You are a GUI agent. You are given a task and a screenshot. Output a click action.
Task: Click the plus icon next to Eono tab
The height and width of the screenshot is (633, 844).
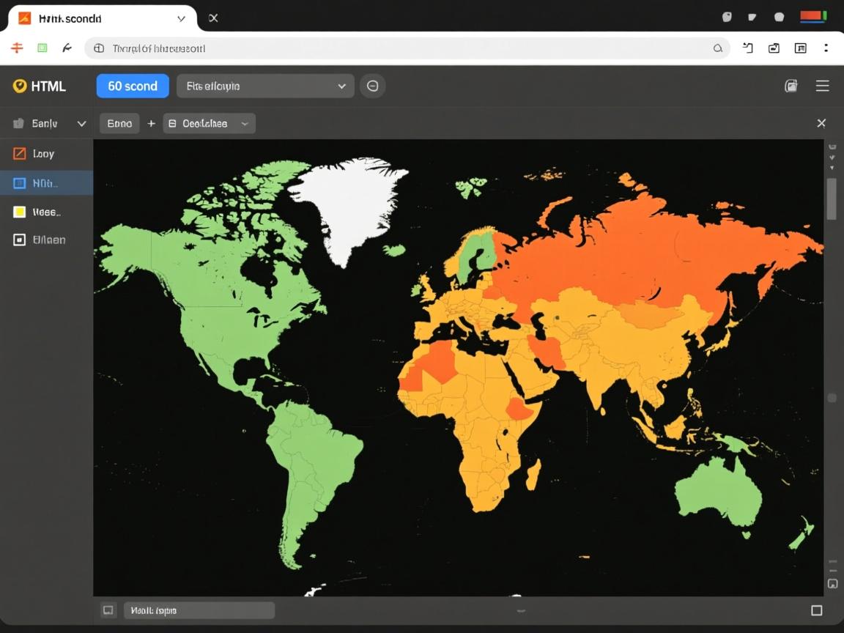click(151, 124)
